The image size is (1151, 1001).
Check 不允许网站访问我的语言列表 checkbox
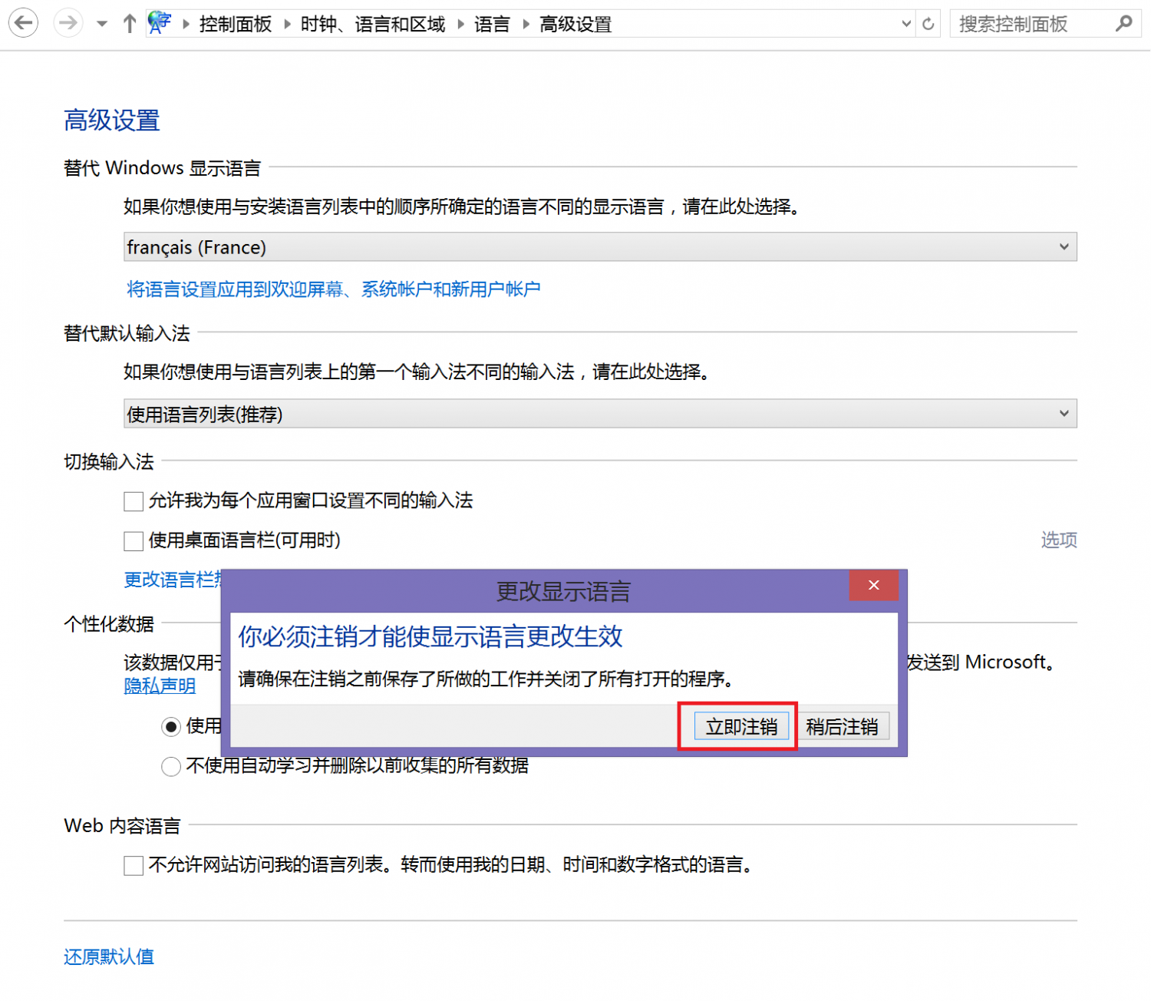134,866
